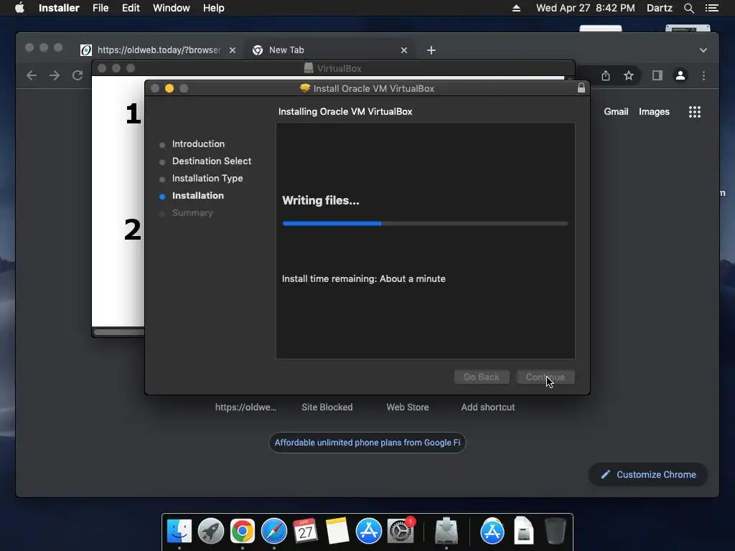Click Add shortcut
Image resolution: width=735 pixels, height=551 pixels.
pos(487,408)
